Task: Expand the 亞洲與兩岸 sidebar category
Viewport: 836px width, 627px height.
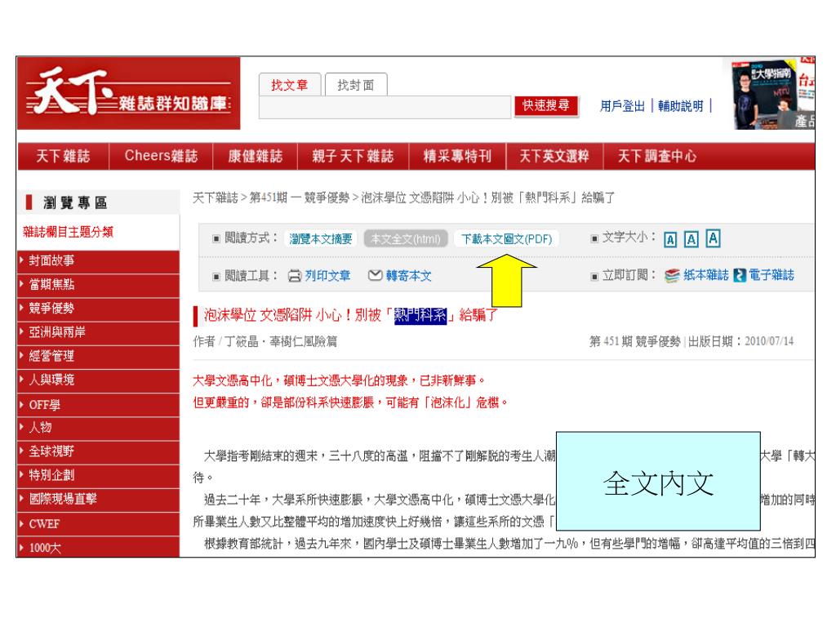Action: [98, 333]
